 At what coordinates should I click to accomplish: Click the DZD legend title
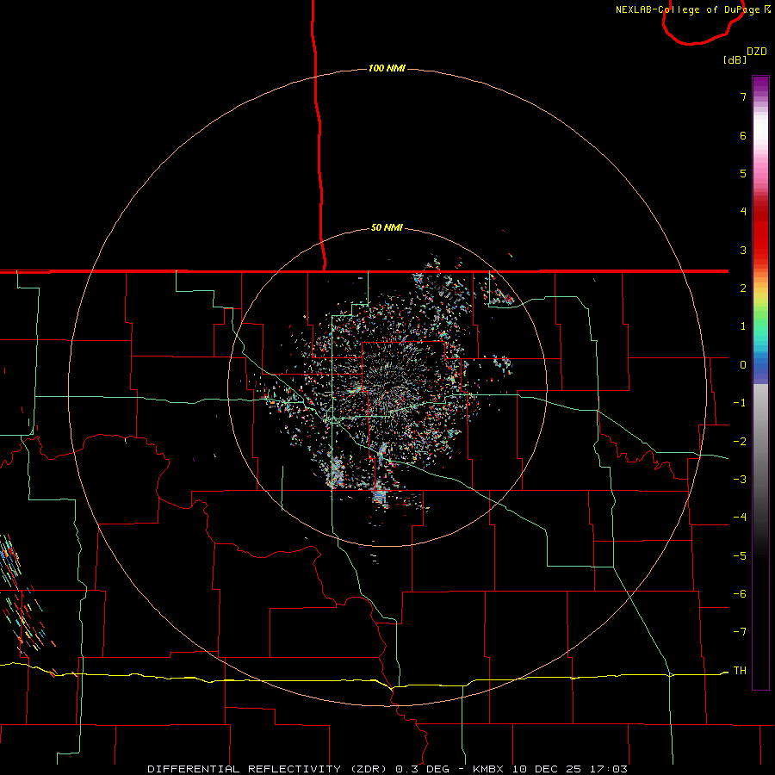pyautogui.click(x=757, y=52)
